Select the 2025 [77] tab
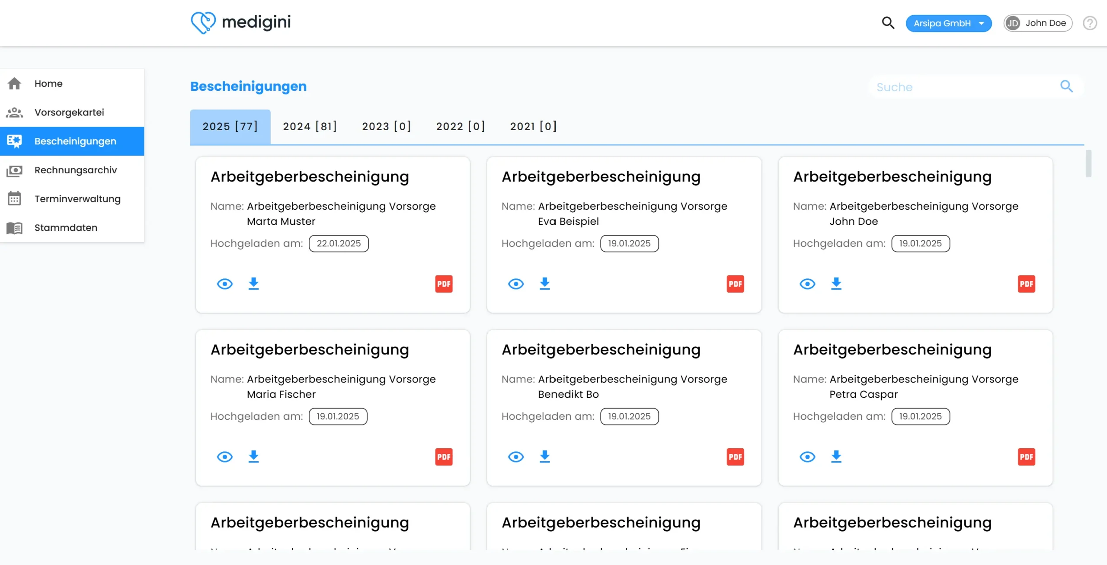Viewport: 1107px width, 565px height. coord(230,127)
